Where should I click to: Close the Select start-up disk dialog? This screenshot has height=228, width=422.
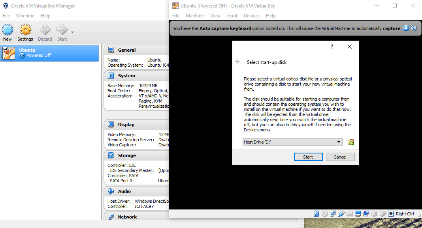pyautogui.click(x=350, y=47)
